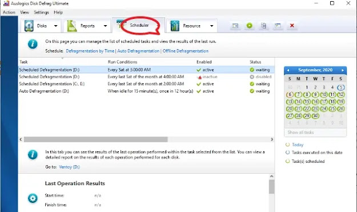
Task: Open the Help menu
Action: pos(58,13)
